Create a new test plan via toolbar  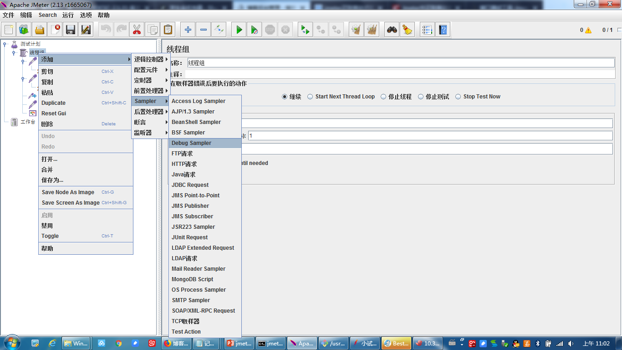coord(9,30)
